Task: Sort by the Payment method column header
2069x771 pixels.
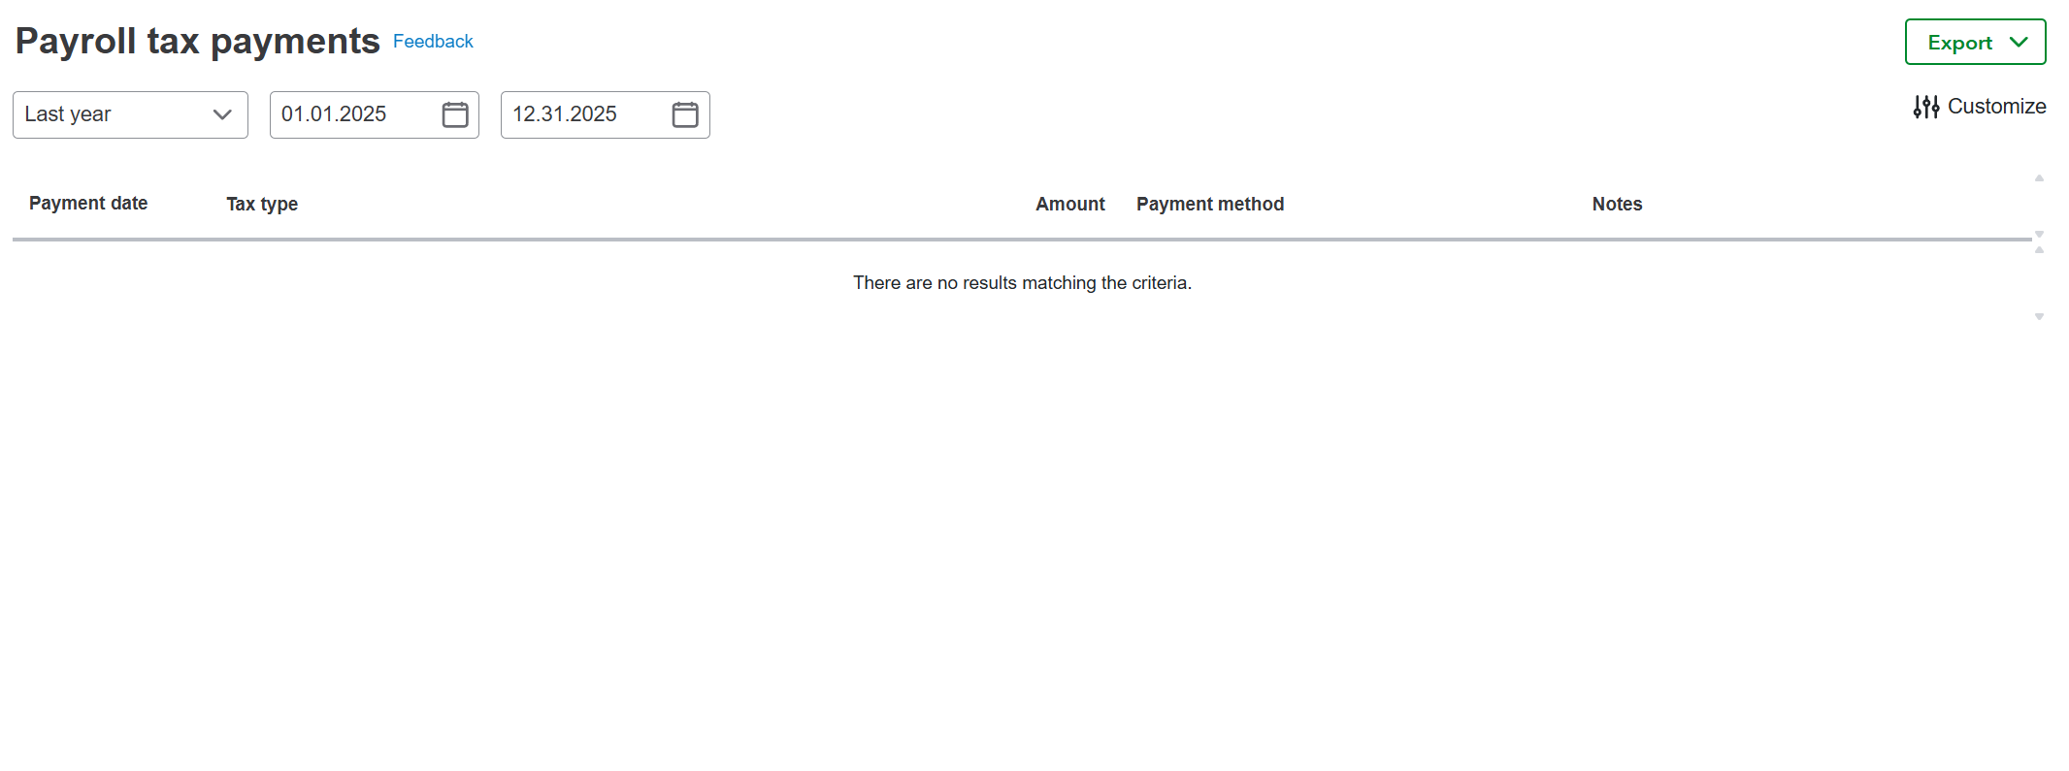Action: 1210,204
